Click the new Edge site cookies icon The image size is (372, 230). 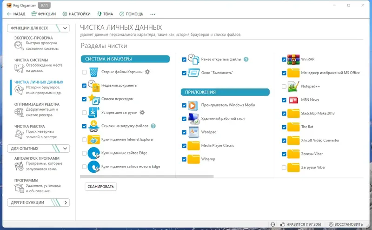[93, 167]
